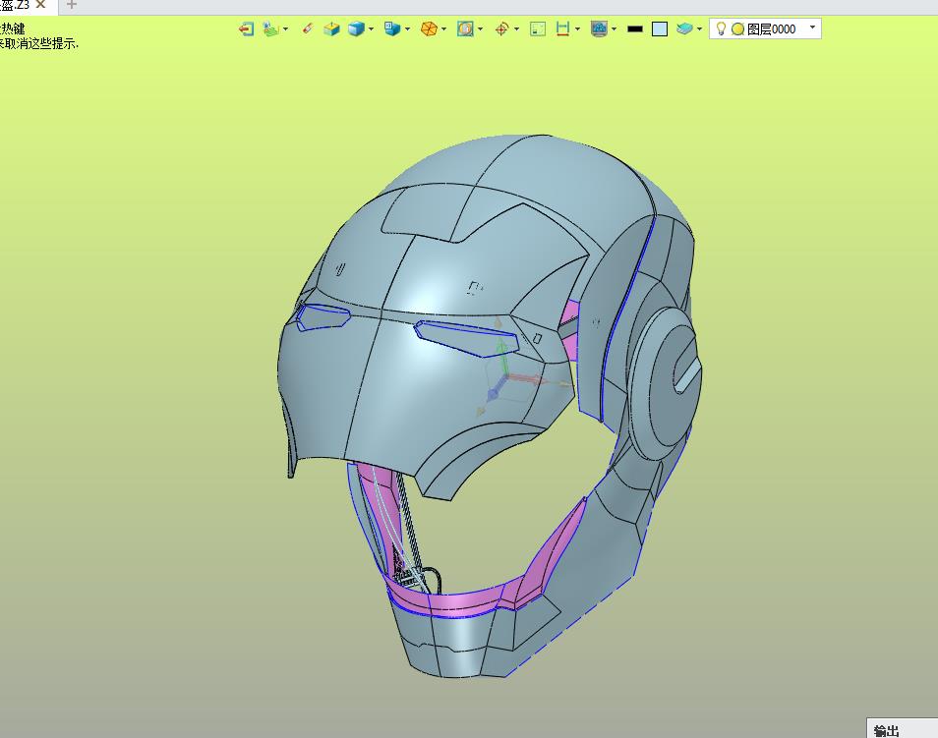Click the yellow-top box view icon
This screenshot has width=938, height=738.
(331, 28)
